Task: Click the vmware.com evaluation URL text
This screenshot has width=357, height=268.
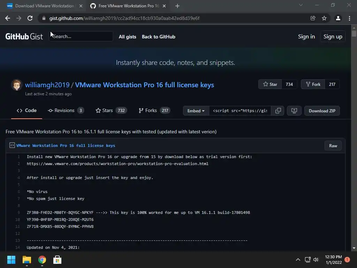Action: click(x=117, y=164)
